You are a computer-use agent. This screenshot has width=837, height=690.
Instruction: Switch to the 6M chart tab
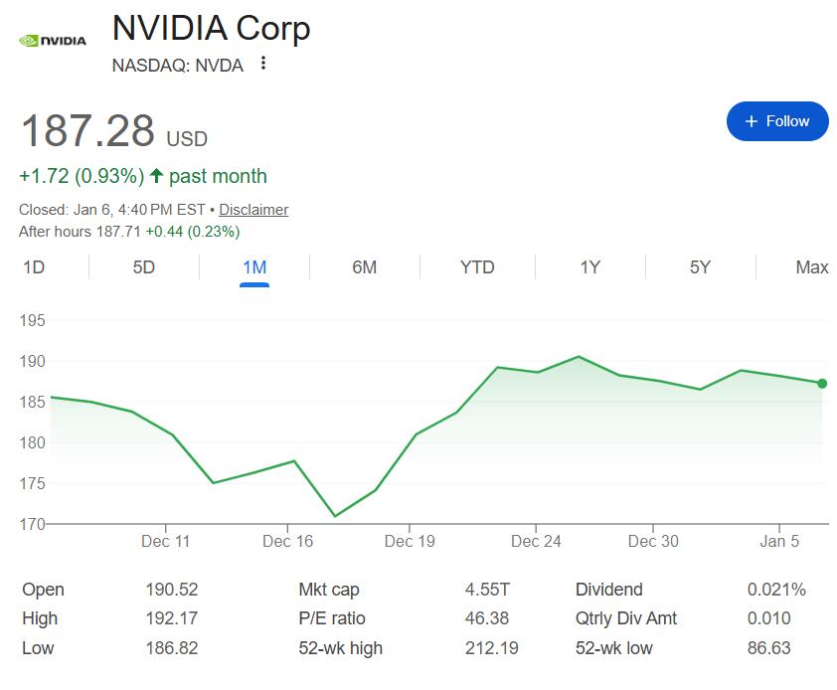(365, 267)
